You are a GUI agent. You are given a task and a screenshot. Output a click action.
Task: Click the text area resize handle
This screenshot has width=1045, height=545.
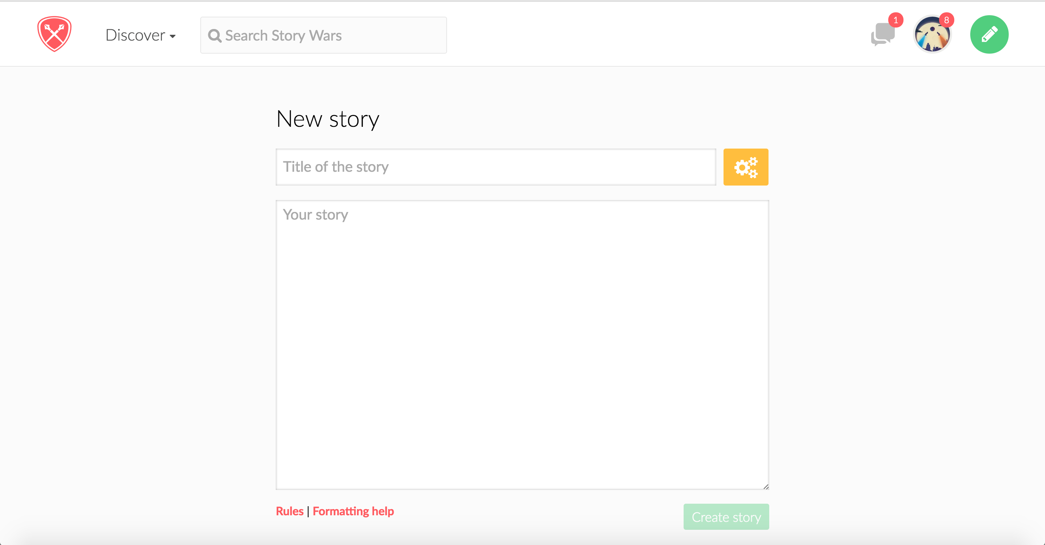[x=766, y=486]
